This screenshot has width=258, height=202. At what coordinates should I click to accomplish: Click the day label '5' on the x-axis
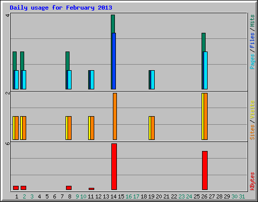point(47,196)
